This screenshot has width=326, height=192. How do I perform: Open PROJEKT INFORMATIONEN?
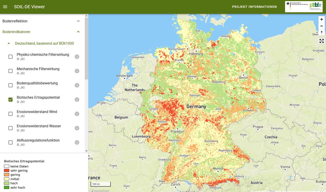(254, 7)
